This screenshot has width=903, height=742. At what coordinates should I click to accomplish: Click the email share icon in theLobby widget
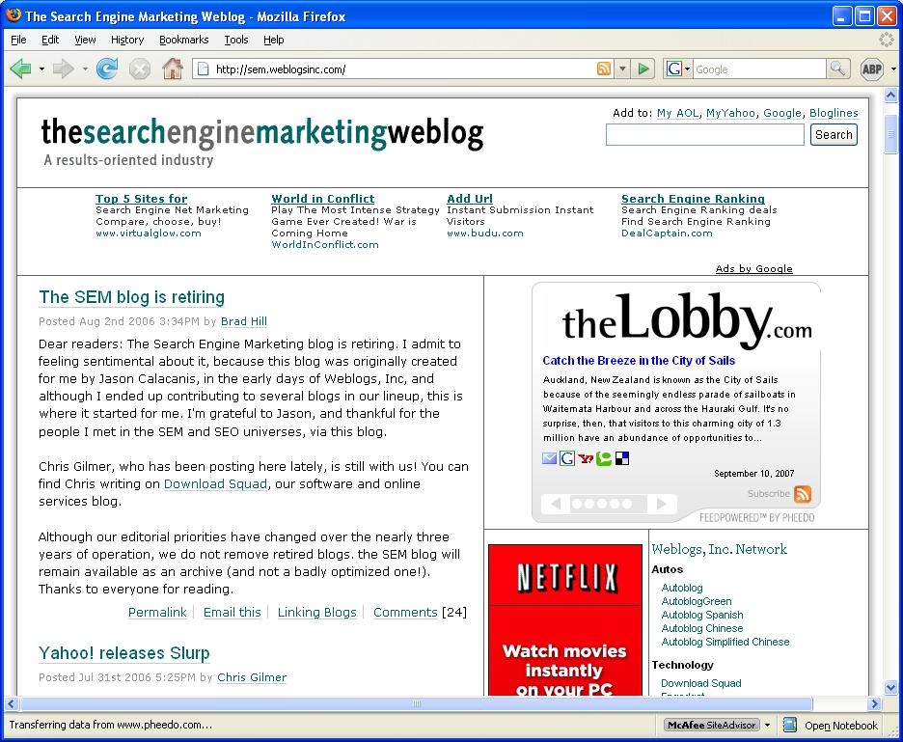(x=549, y=458)
